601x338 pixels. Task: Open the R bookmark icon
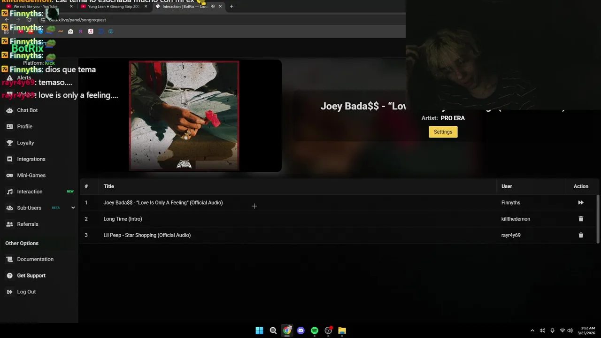(81, 31)
